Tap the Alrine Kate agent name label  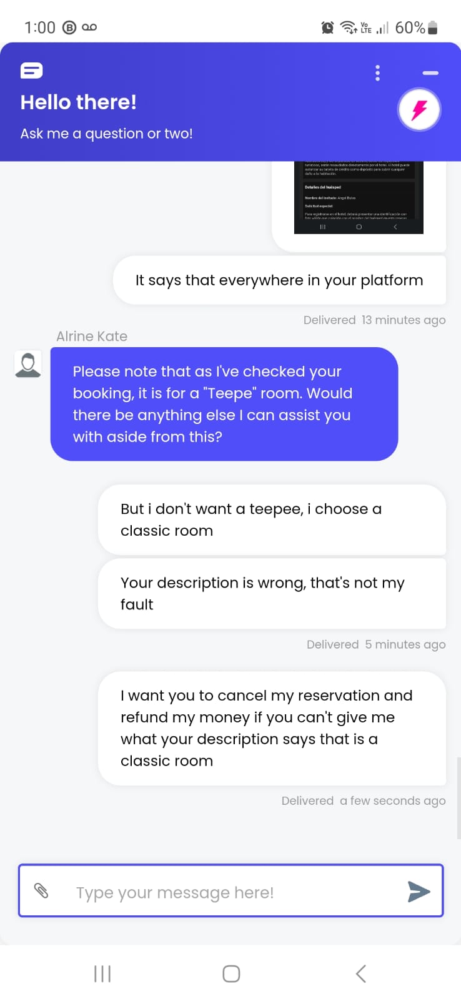92,337
